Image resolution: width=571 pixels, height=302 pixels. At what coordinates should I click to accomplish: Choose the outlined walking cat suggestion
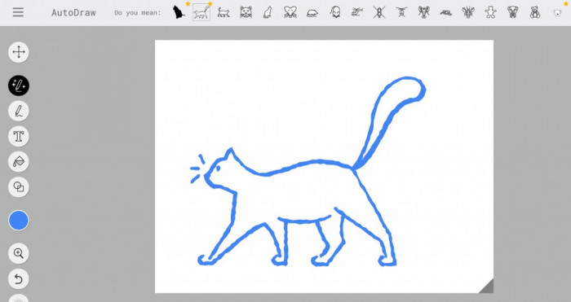point(201,13)
